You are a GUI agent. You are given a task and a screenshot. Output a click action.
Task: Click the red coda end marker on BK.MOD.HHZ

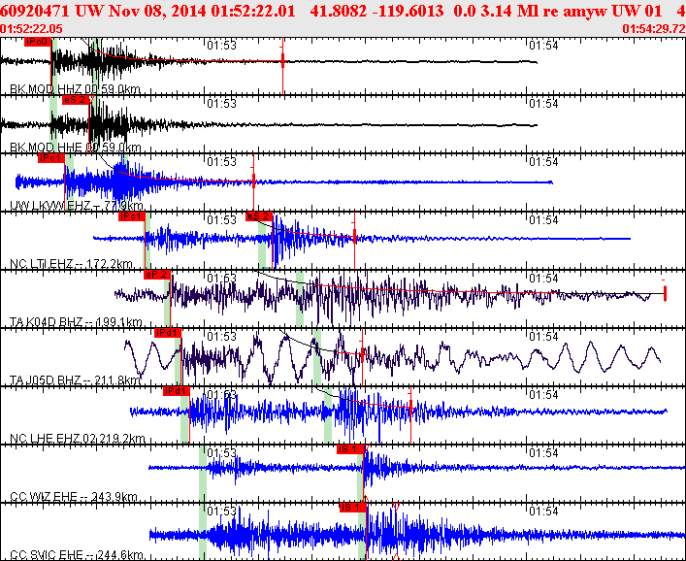coord(283,60)
